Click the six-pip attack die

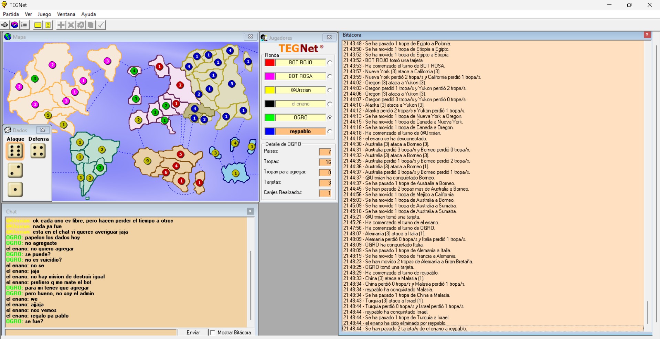click(15, 151)
